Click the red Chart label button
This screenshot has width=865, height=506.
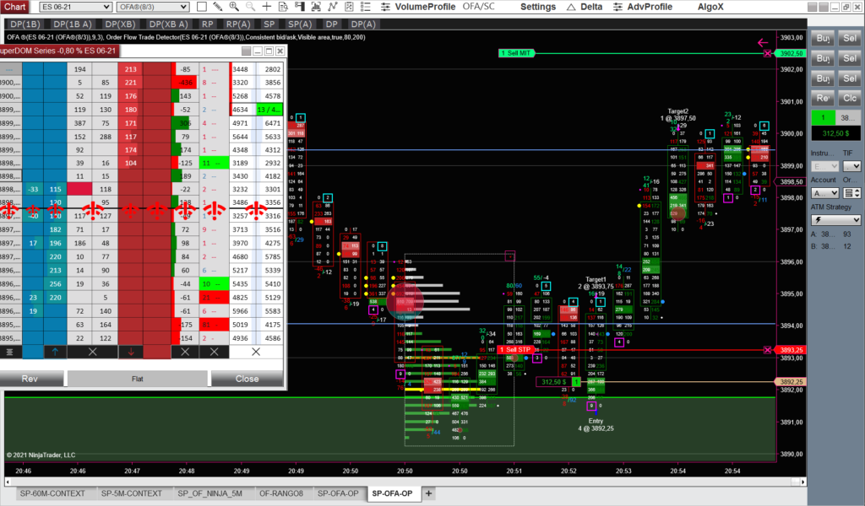(14, 7)
